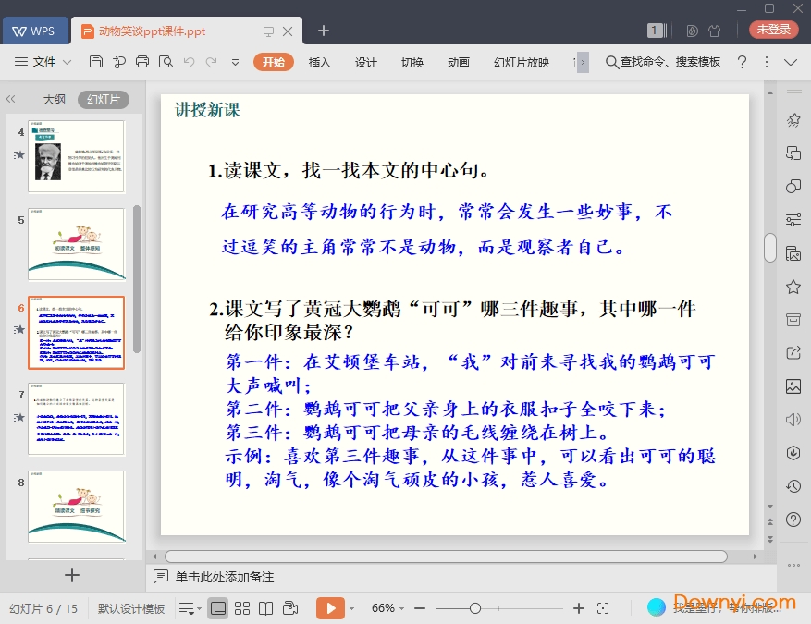Screen dimensions: 811x624
Task: Click the Save icon in quick toolbar
Action: pos(96,62)
